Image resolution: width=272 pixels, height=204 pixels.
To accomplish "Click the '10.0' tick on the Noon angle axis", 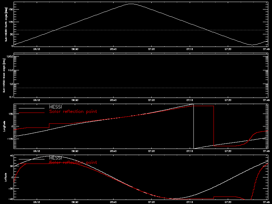I will (10, 70).
